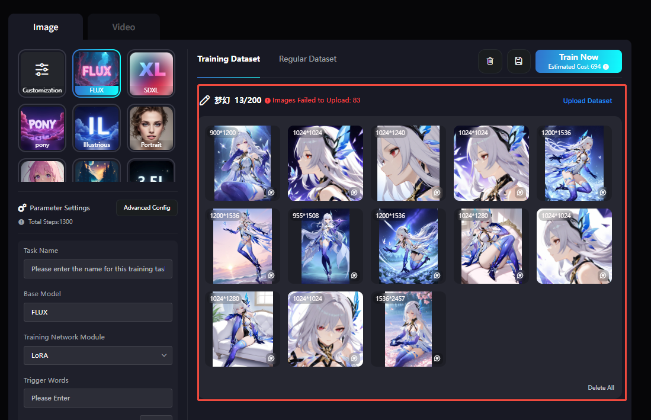Select the 1536*2457 cherry blossom thumbnail
The image size is (651, 420).
[408, 329]
